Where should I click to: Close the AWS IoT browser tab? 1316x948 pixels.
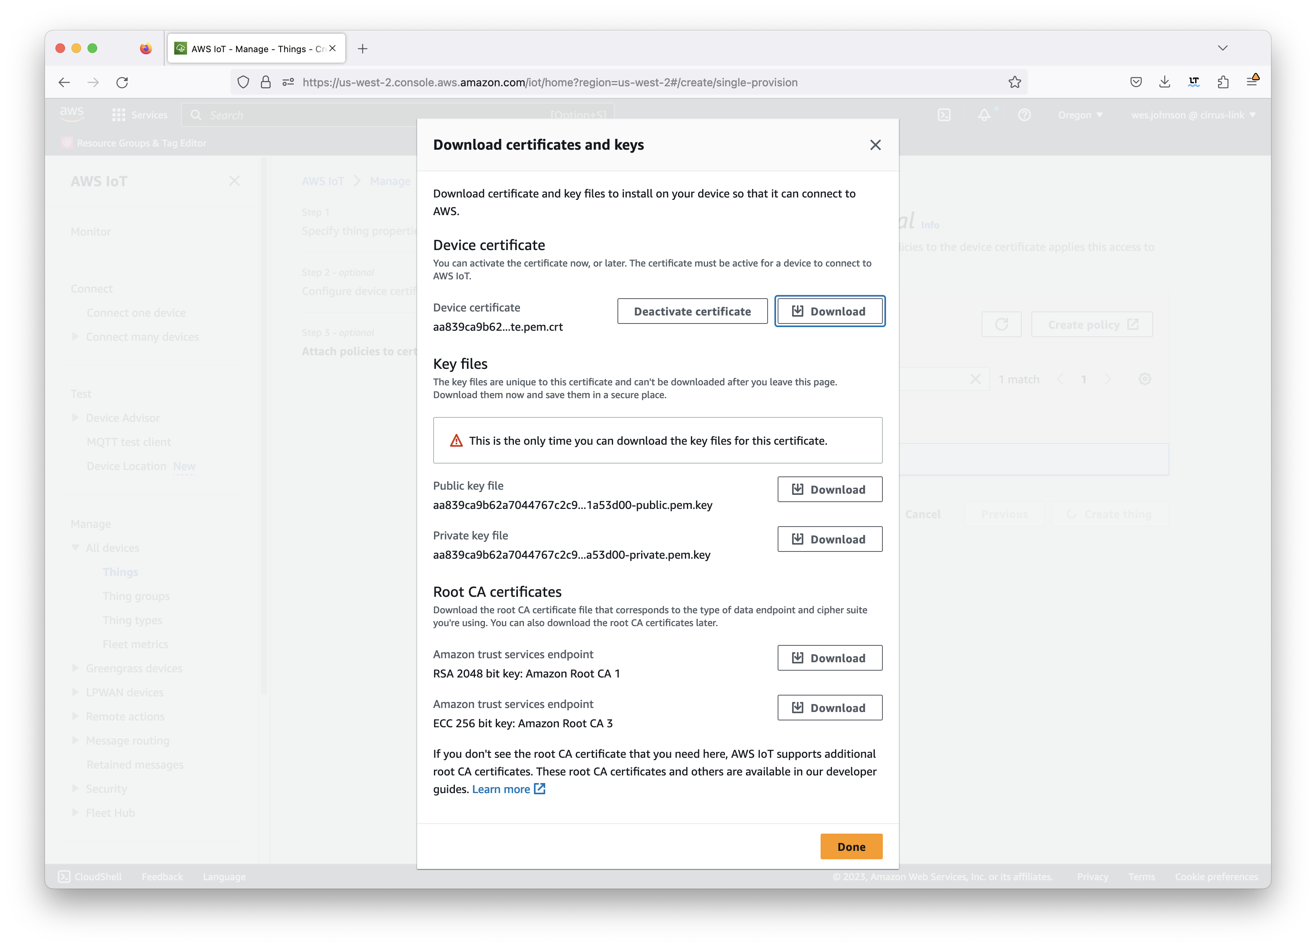click(332, 49)
